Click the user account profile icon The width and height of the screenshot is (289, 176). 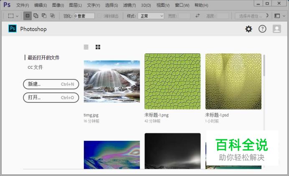pyautogui.click(x=276, y=29)
